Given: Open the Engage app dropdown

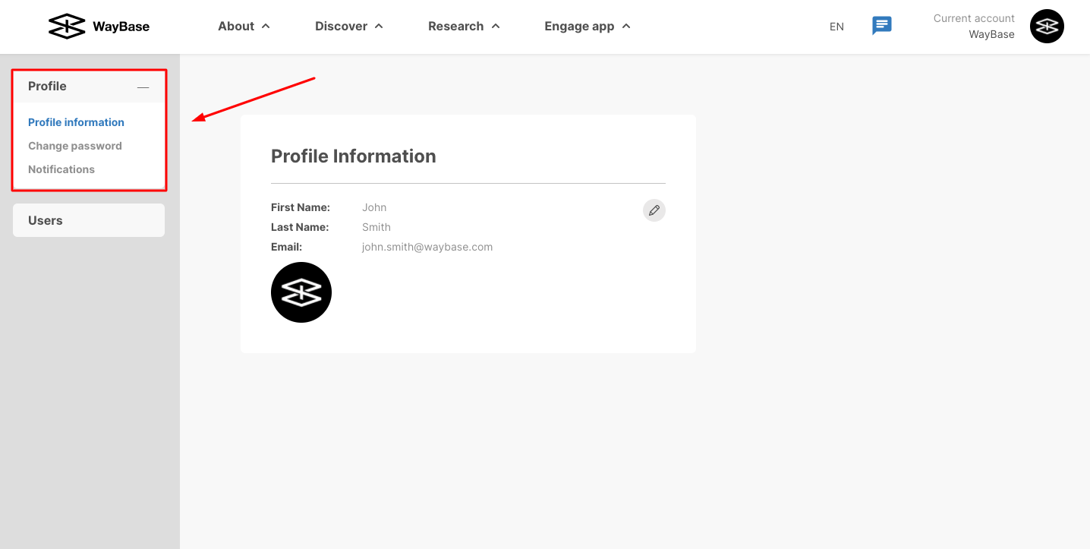Looking at the screenshot, I should (588, 26).
